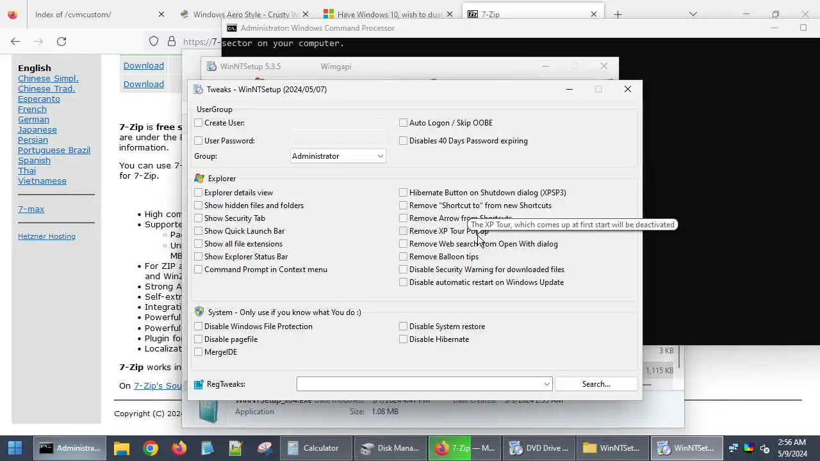Switch to Disk Management in the taskbar
The width and height of the screenshot is (820, 461).
pos(390,448)
